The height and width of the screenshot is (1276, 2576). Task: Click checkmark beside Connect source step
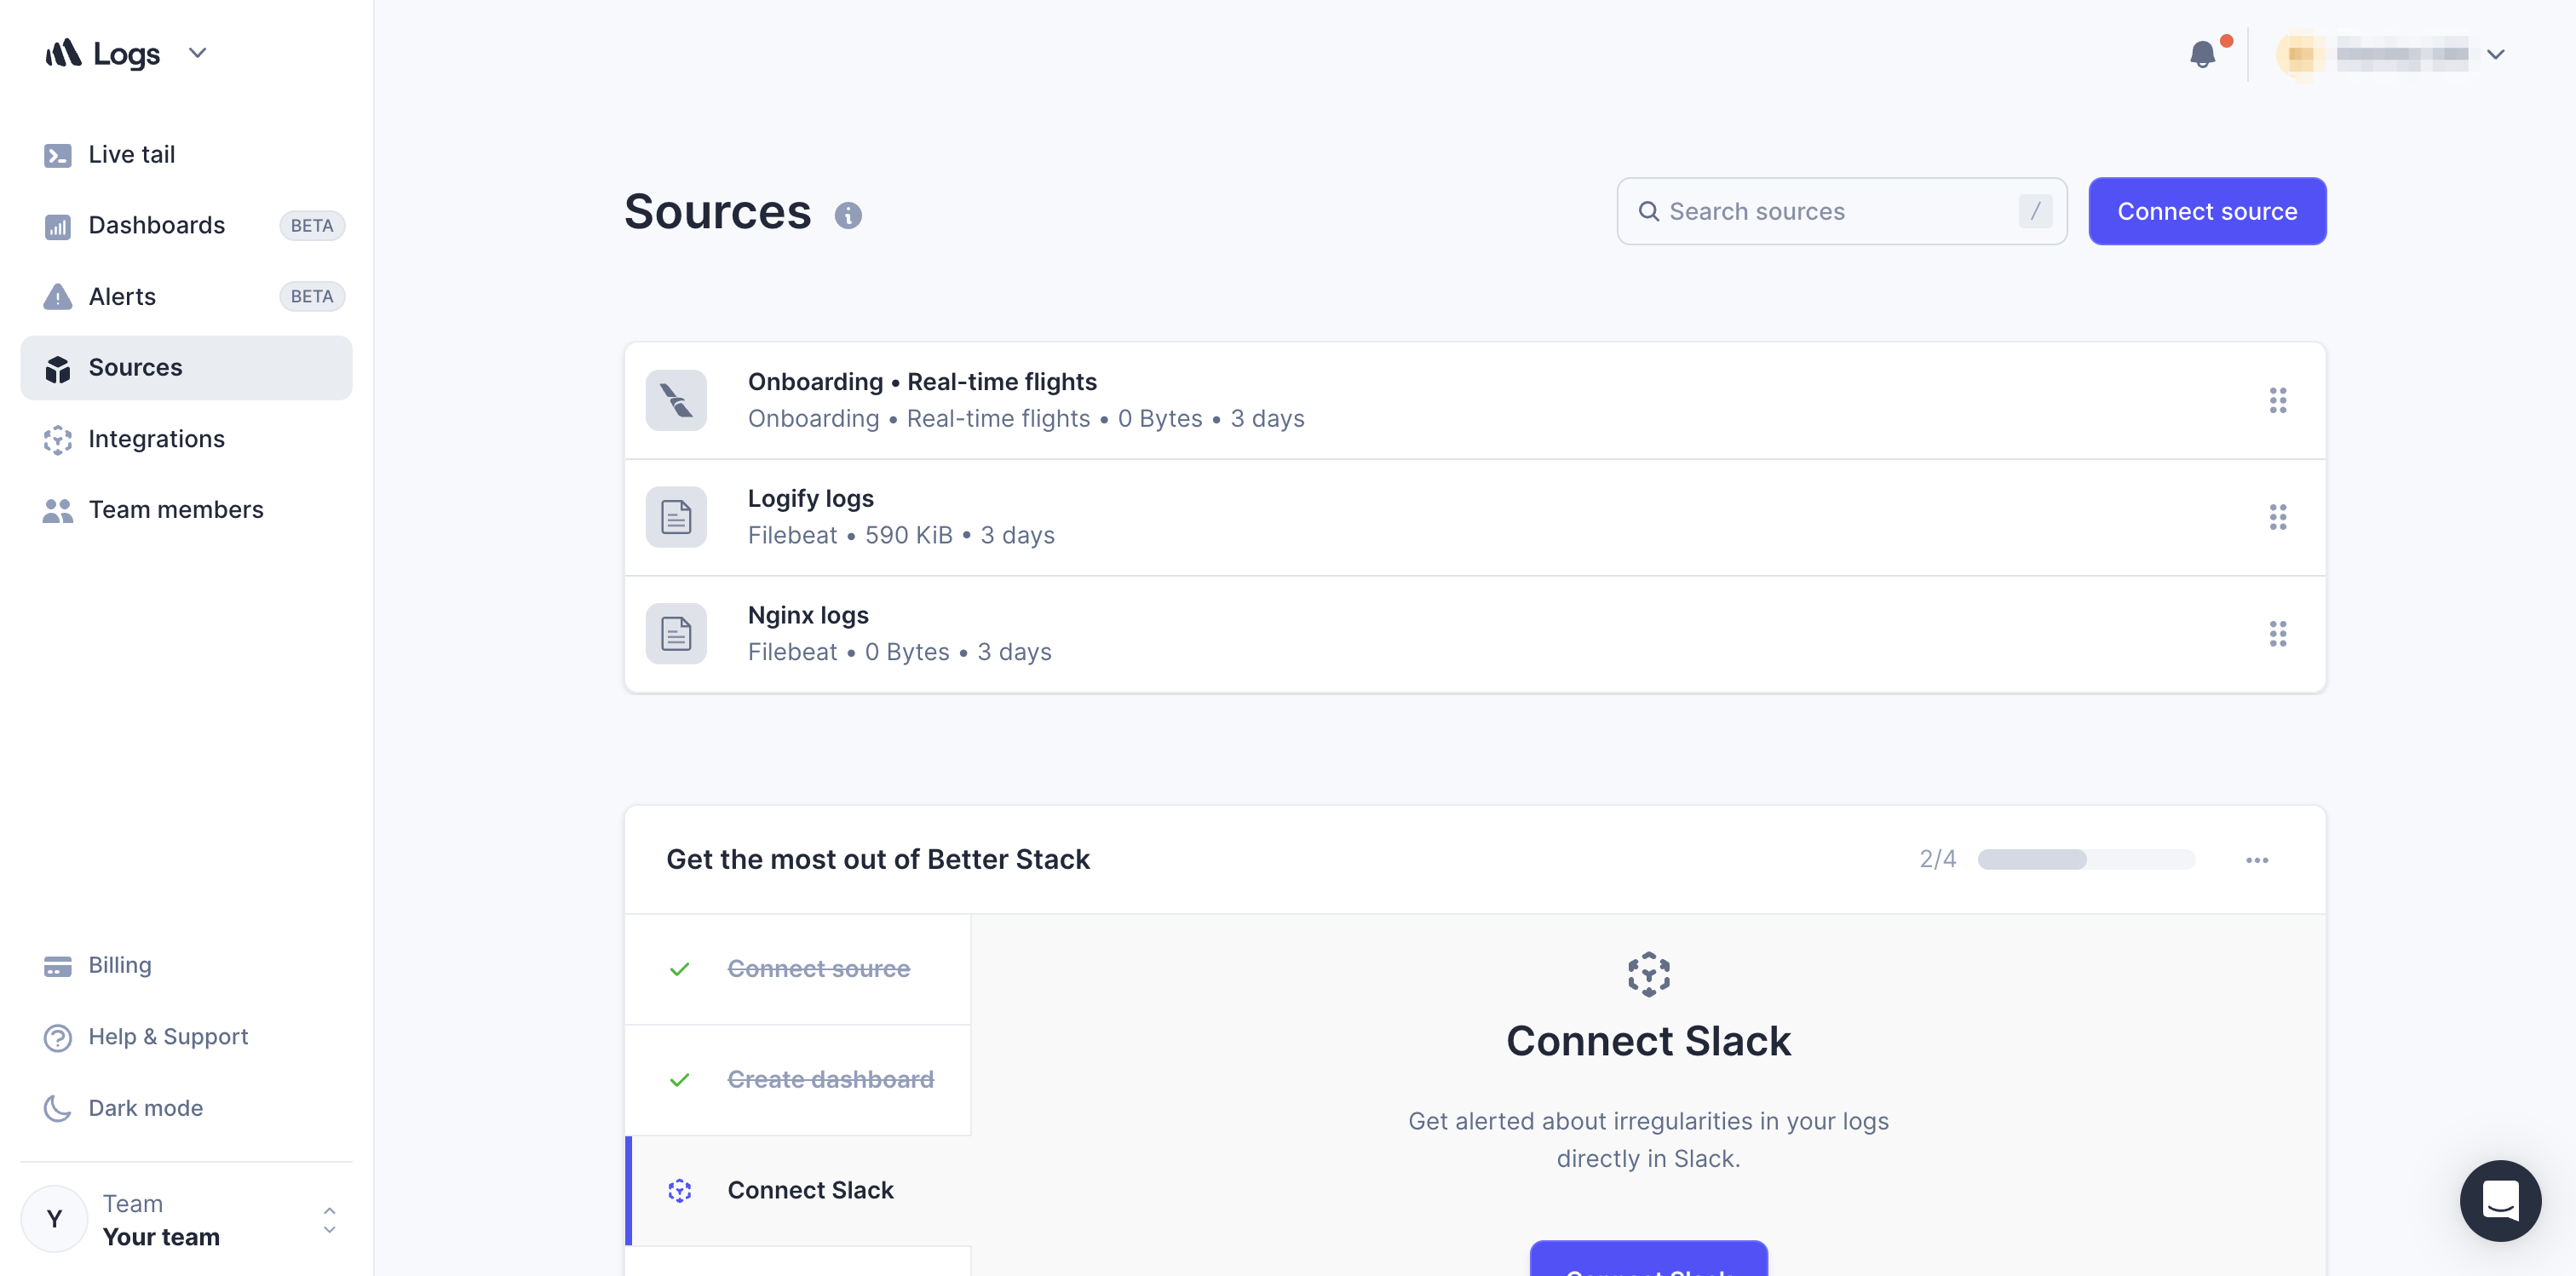tap(680, 969)
